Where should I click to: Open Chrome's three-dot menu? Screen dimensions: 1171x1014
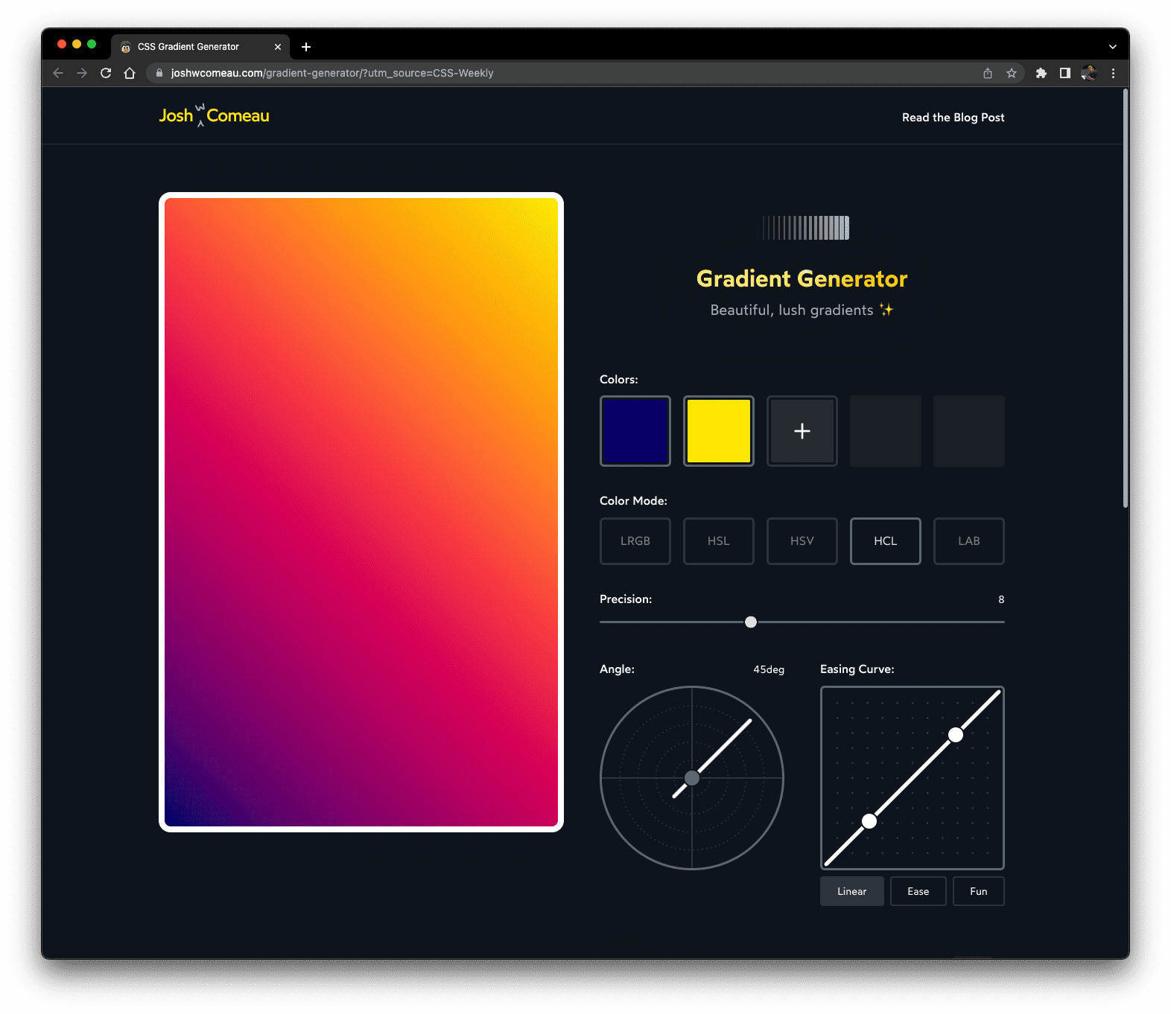click(x=1113, y=73)
